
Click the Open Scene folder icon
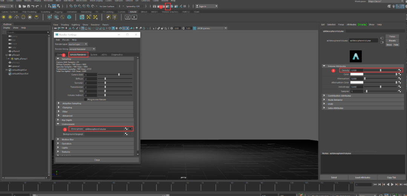[x=24, y=6]
